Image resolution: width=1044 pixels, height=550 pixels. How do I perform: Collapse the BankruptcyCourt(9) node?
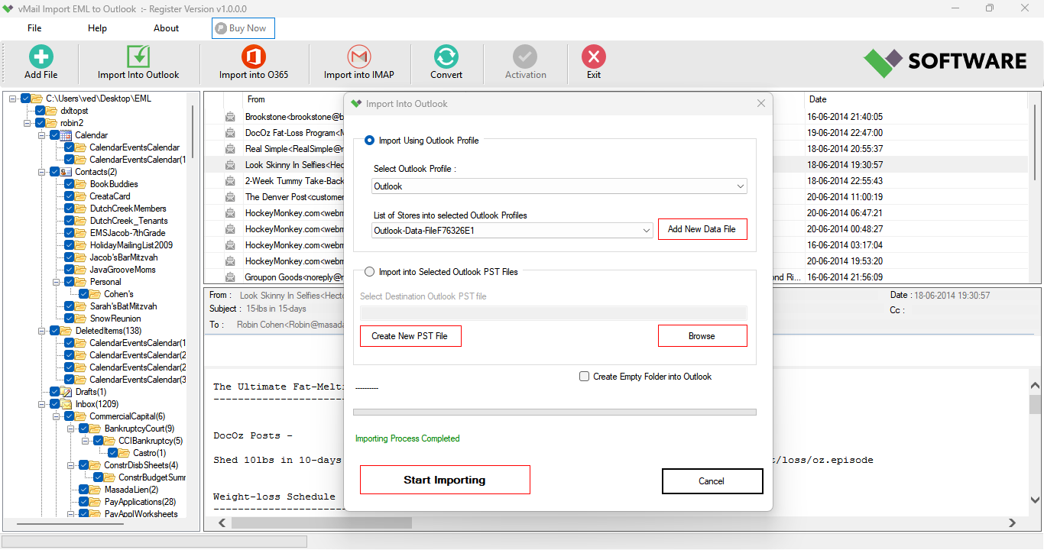71,429
